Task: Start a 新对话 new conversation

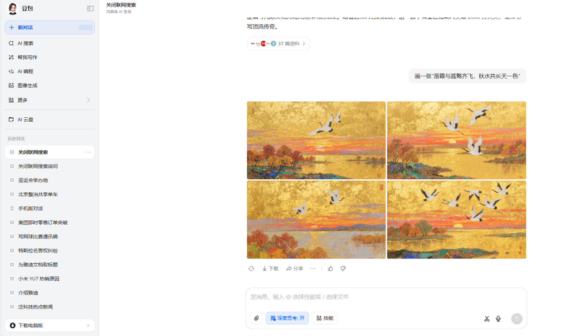Action: point(50,27)
